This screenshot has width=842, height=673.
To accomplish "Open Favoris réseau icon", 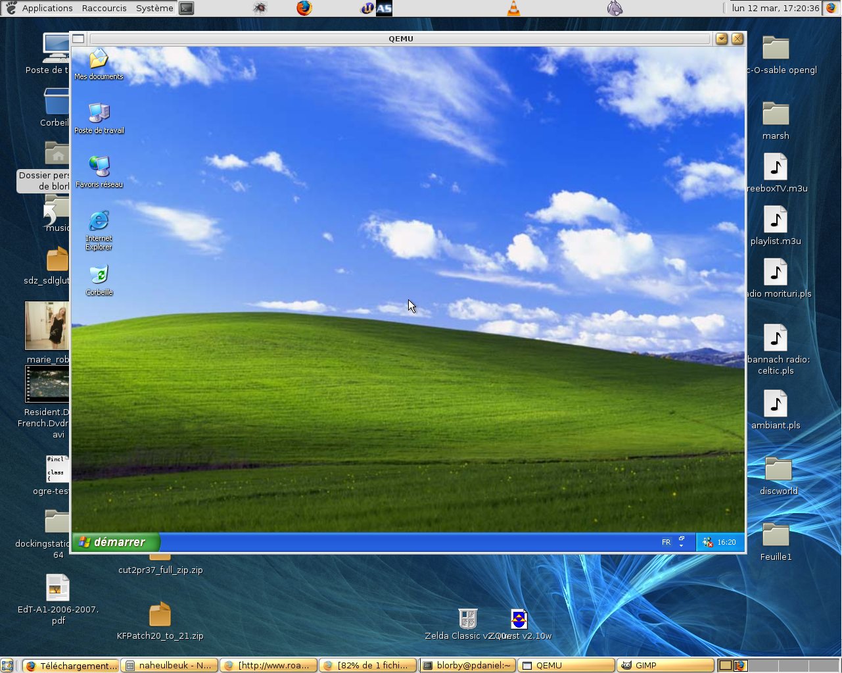I will click(99, 167).
